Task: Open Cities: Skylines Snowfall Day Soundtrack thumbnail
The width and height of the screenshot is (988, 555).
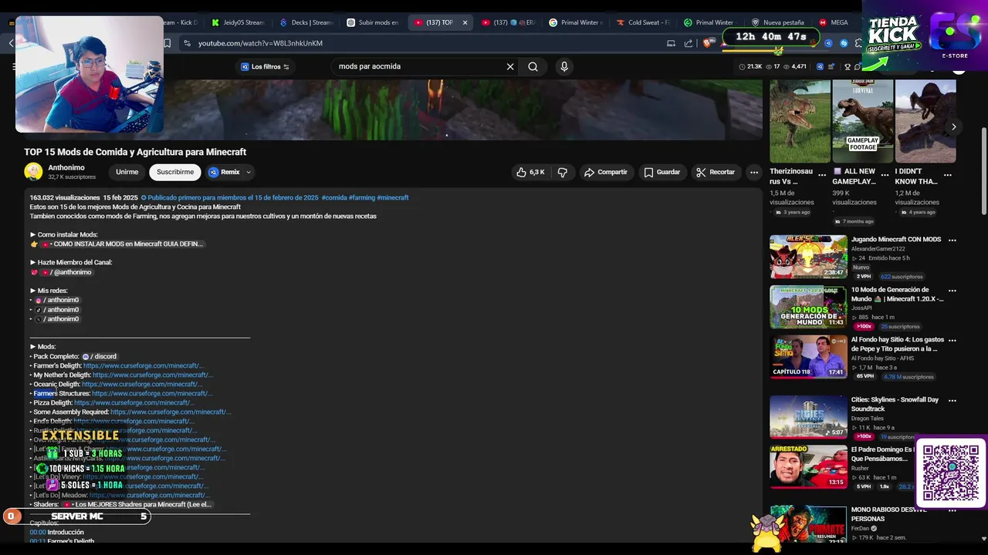Action: (808, 417)
